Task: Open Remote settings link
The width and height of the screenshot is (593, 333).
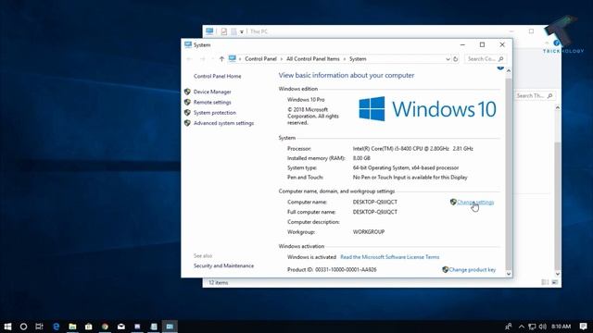Action: tap(212, 103)
